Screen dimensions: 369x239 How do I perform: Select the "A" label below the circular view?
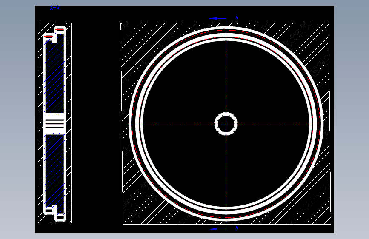pyautogui.click(x=237, y=228)
